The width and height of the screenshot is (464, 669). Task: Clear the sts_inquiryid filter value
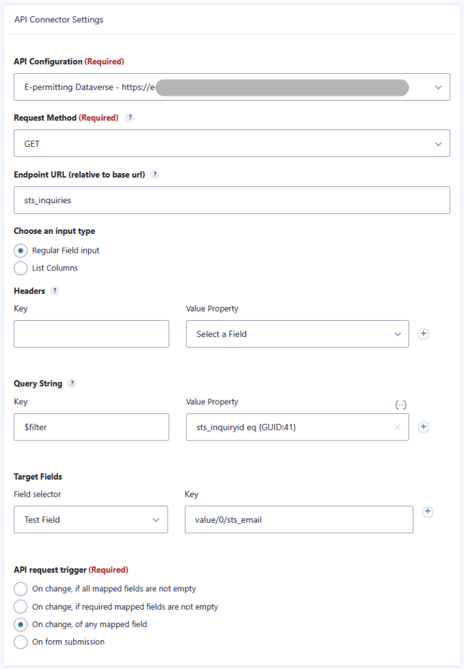click(397, 427)
